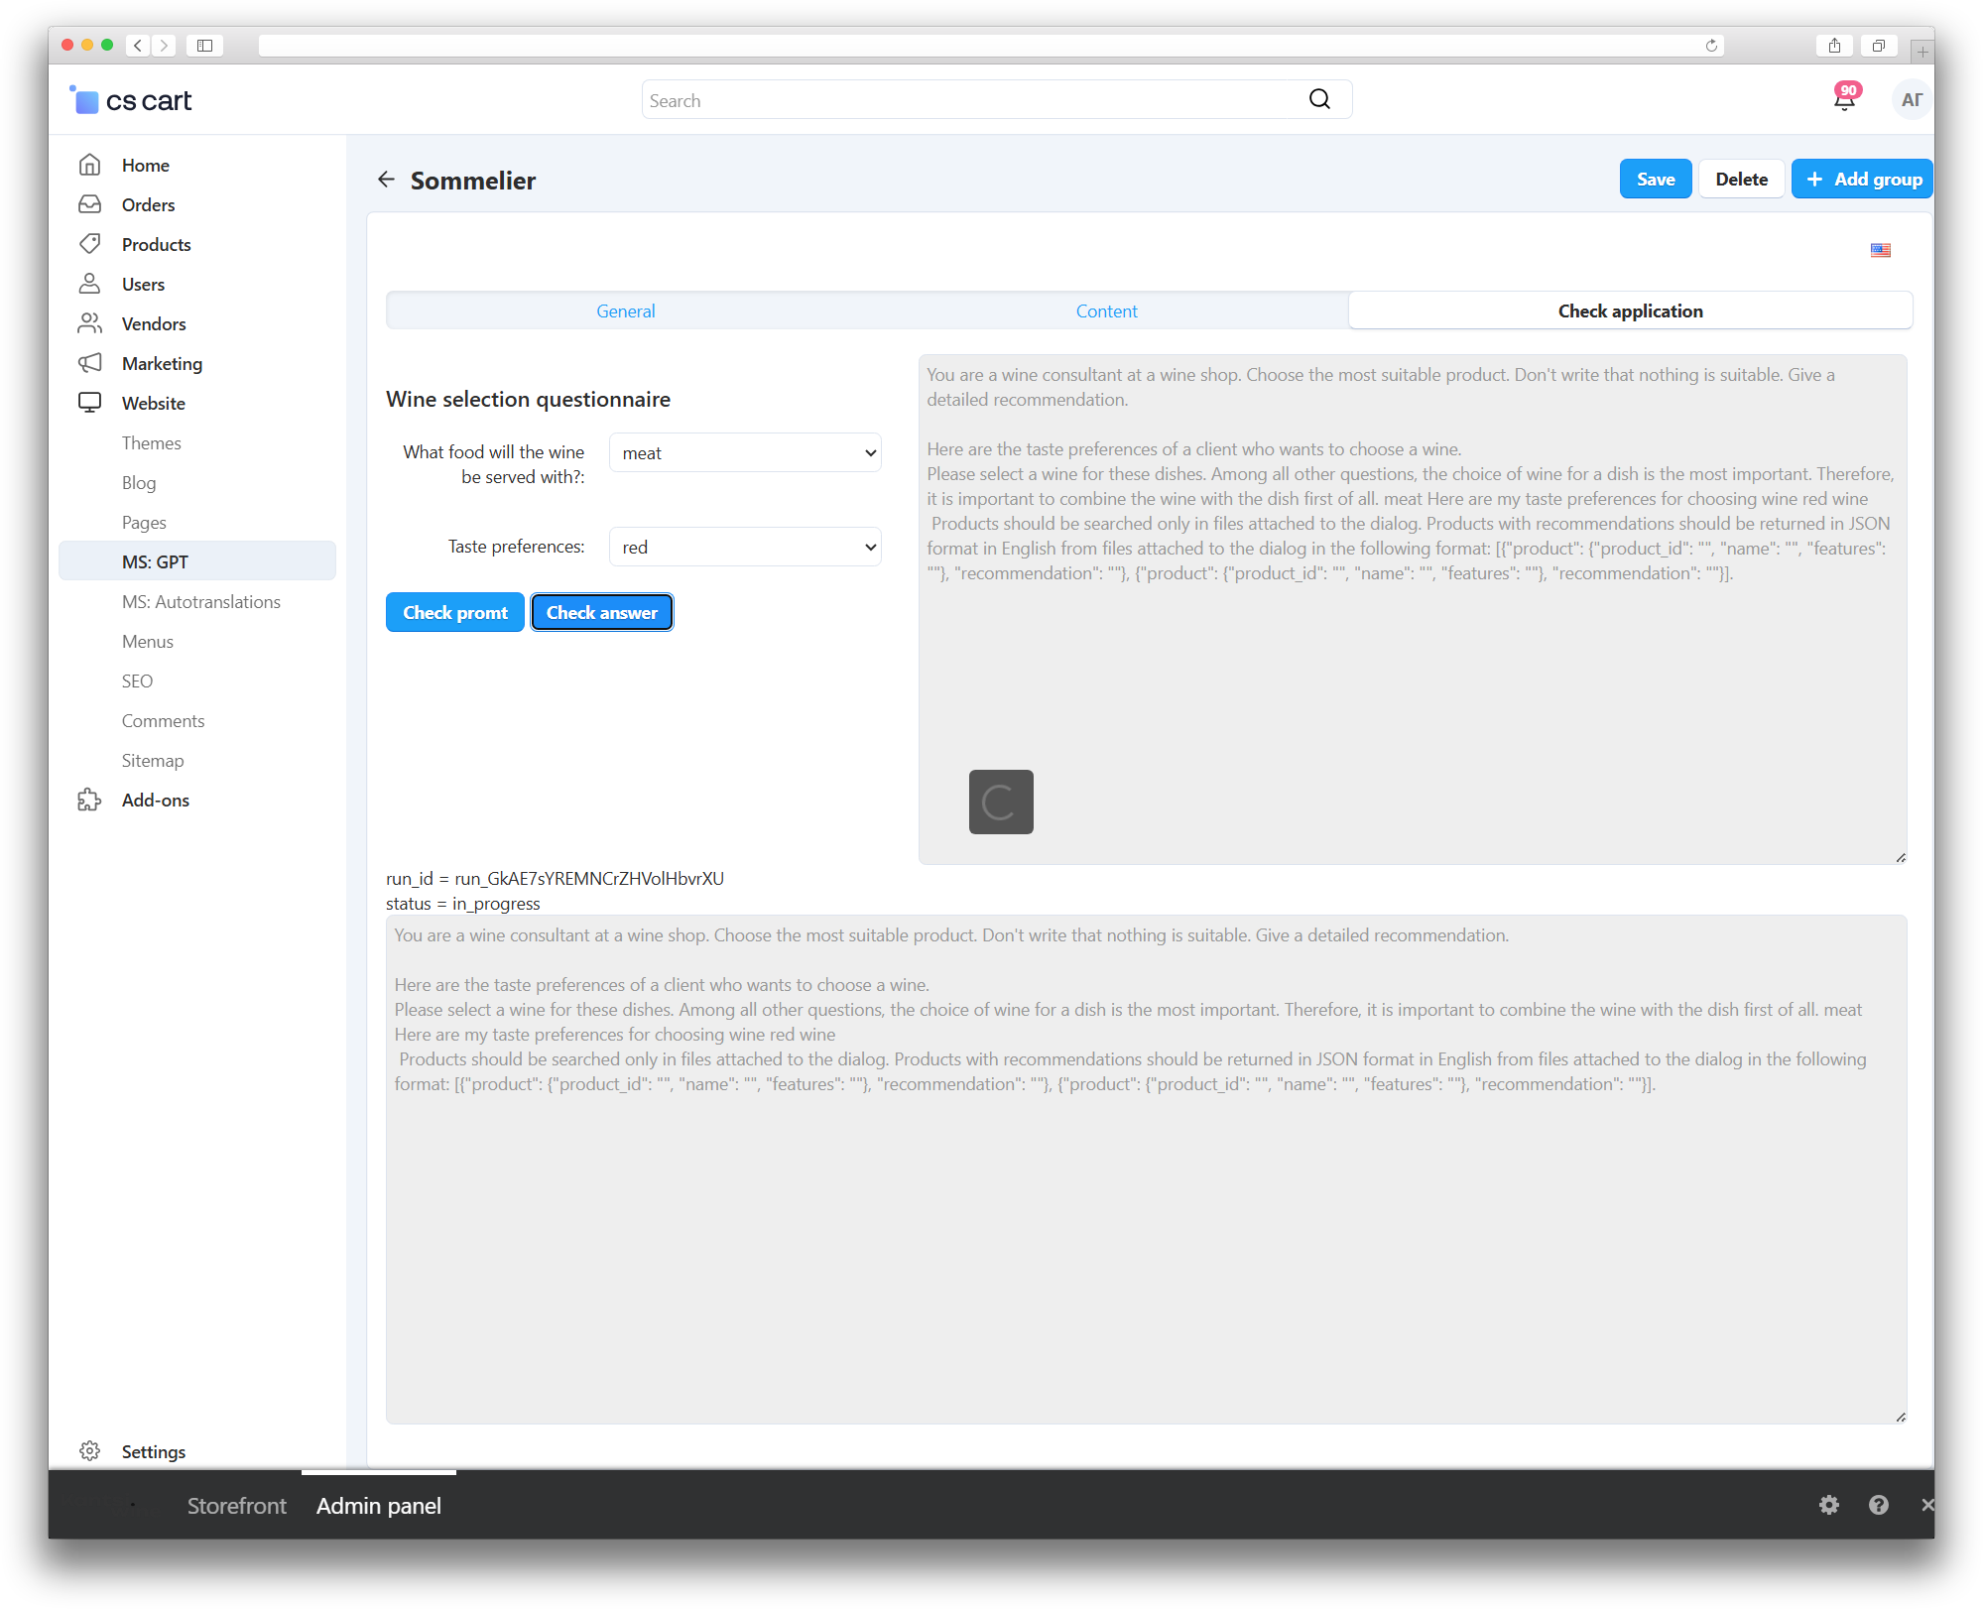The height and width of the screenshot is (1609, 1983).
Task: Expand the Add-ons sidebar section
Action: coord(155,801)
